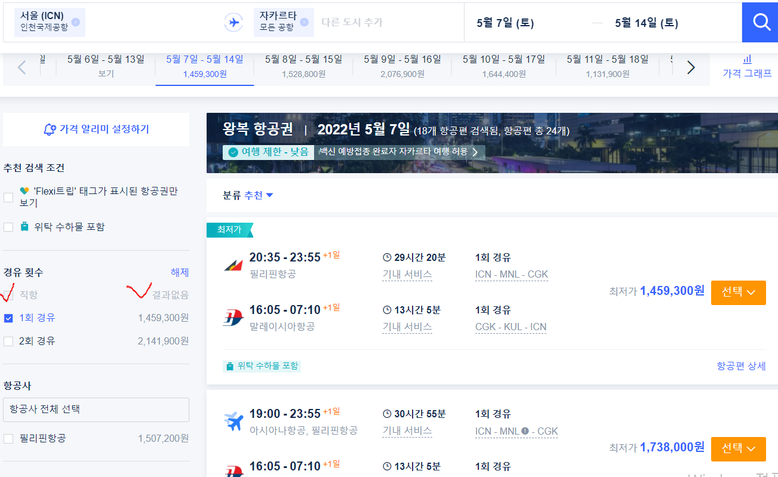The width and height of the screenshot is (778, 477).
Task: Click the blue search magnifier button
Action: (761, 23)
